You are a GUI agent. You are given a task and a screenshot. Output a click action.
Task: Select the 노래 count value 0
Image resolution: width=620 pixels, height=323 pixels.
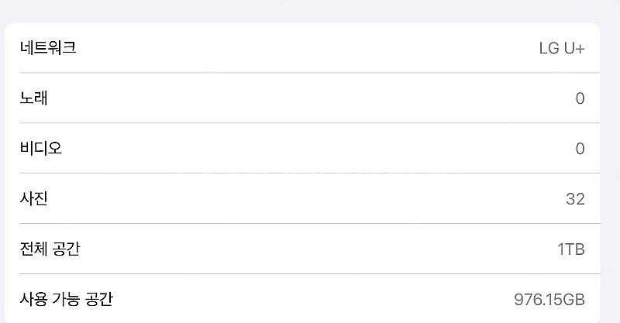click(580, 98)
